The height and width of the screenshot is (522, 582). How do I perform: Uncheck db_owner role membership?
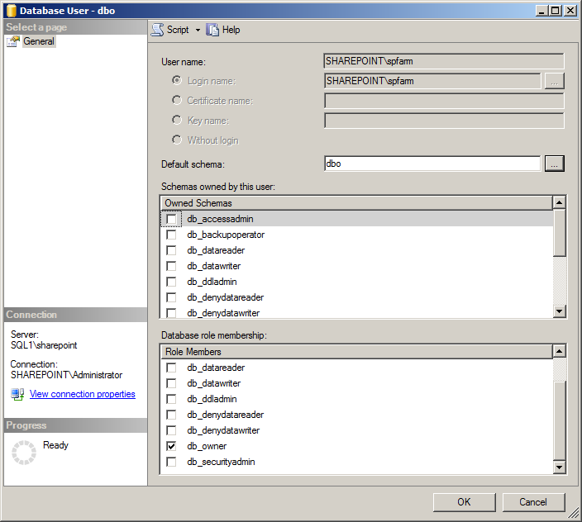(x=171, y=446)
